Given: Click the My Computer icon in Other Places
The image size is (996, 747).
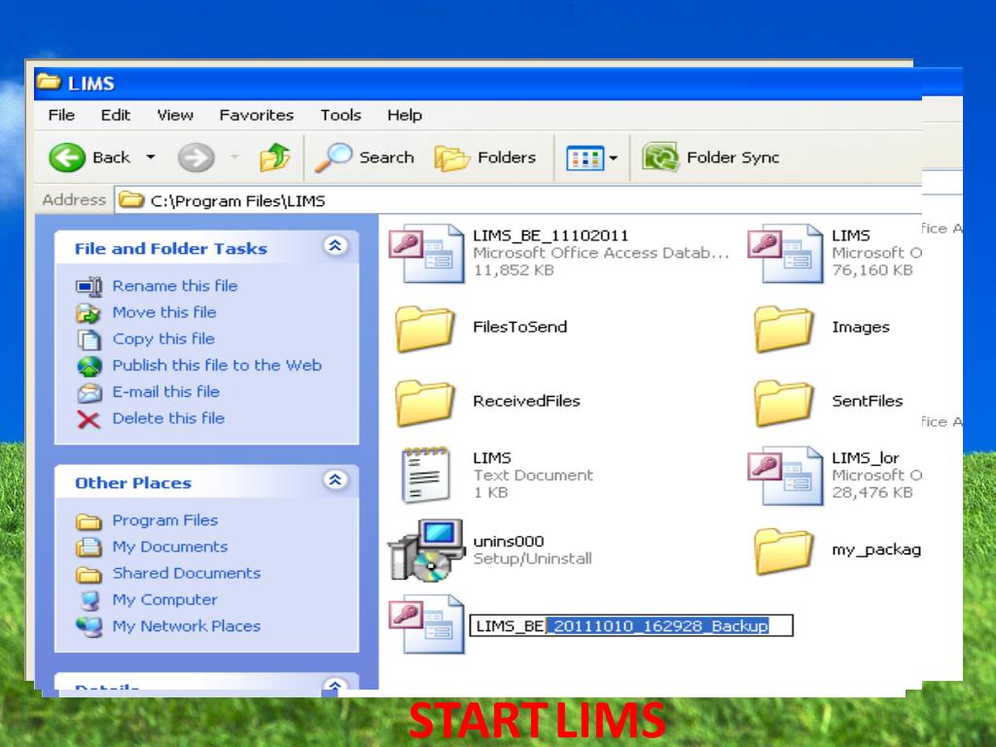Looking at the screenshot, I should click(90, 600).
